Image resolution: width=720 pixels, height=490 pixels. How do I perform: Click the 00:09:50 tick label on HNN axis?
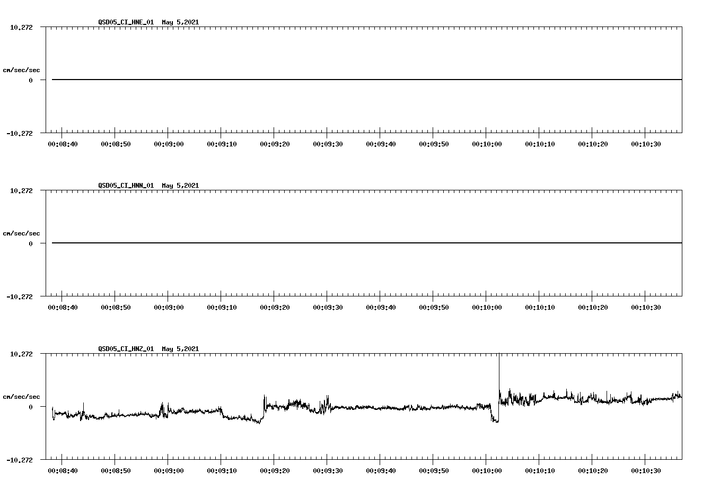click(435, 306)
